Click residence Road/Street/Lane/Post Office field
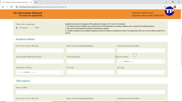This screenshot has width=182, height=102. tap(141, 50)
